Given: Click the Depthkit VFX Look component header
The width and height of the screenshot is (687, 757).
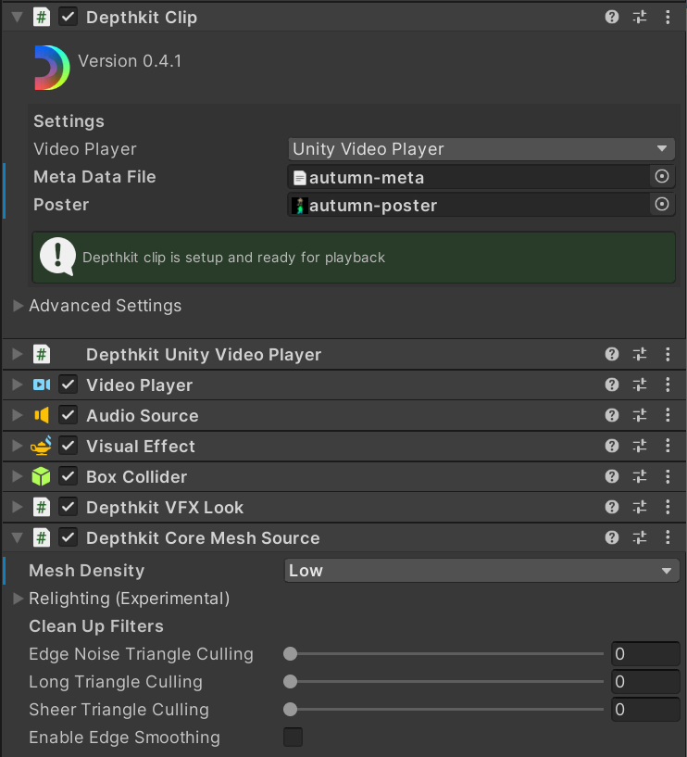Looking at the screenshot, I should click(x=165, y=507).
